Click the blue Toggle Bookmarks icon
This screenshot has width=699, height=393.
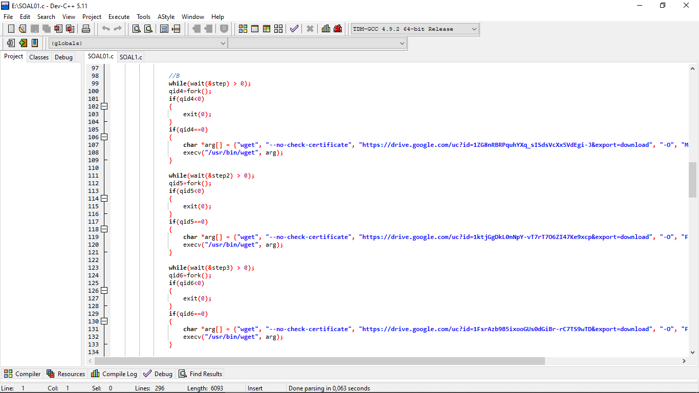34,43
